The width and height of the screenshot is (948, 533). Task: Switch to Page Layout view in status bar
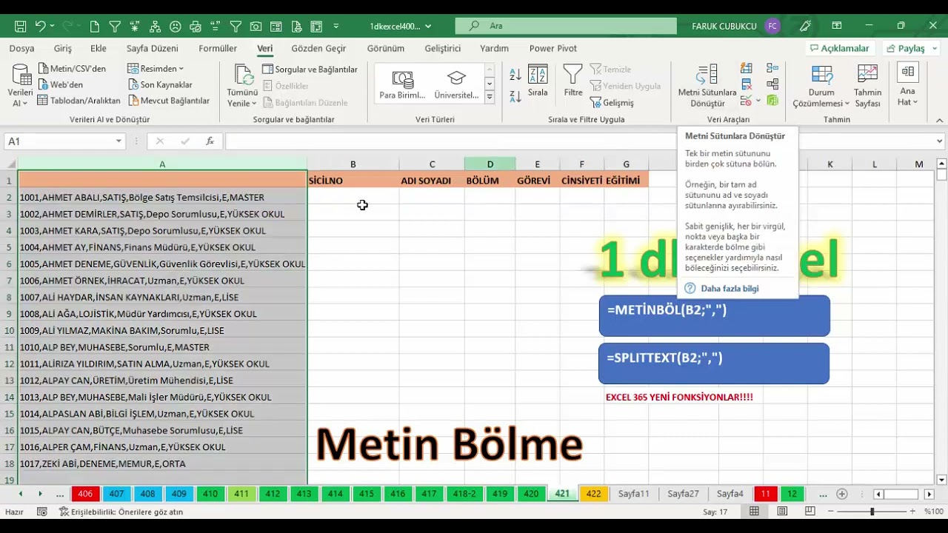coord(782,512)
